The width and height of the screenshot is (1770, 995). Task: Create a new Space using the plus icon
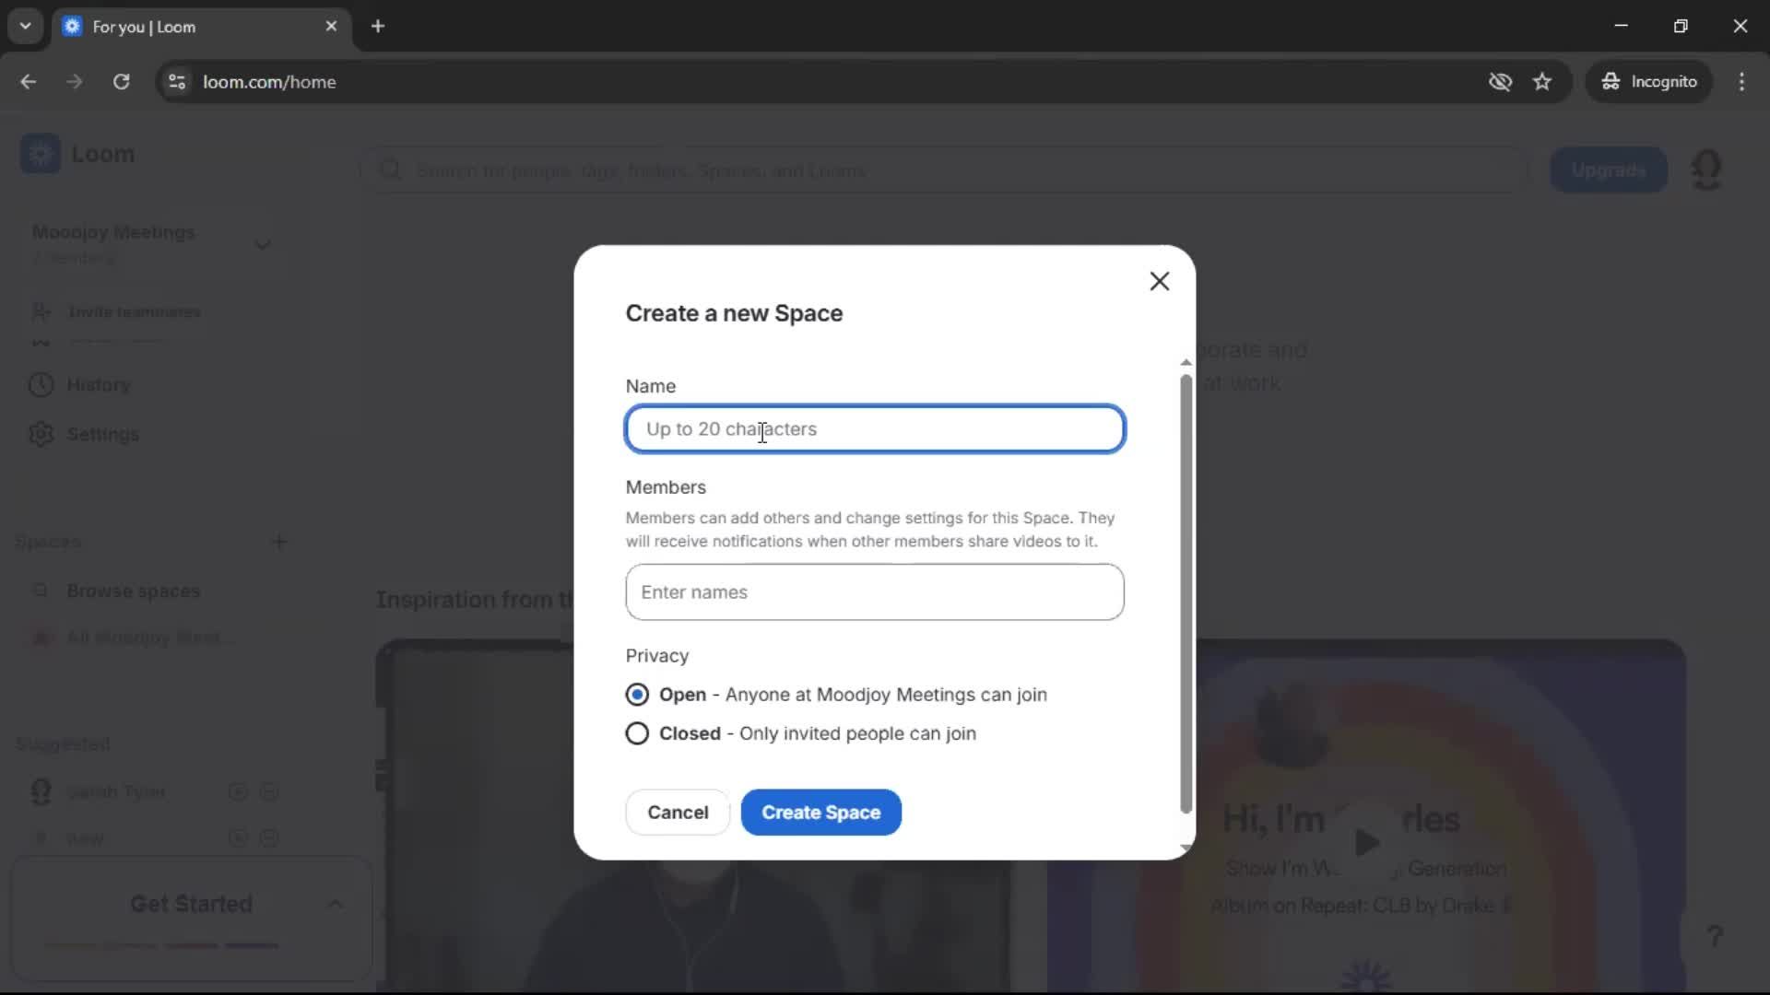pyautogui.click(x=280, y=542)
